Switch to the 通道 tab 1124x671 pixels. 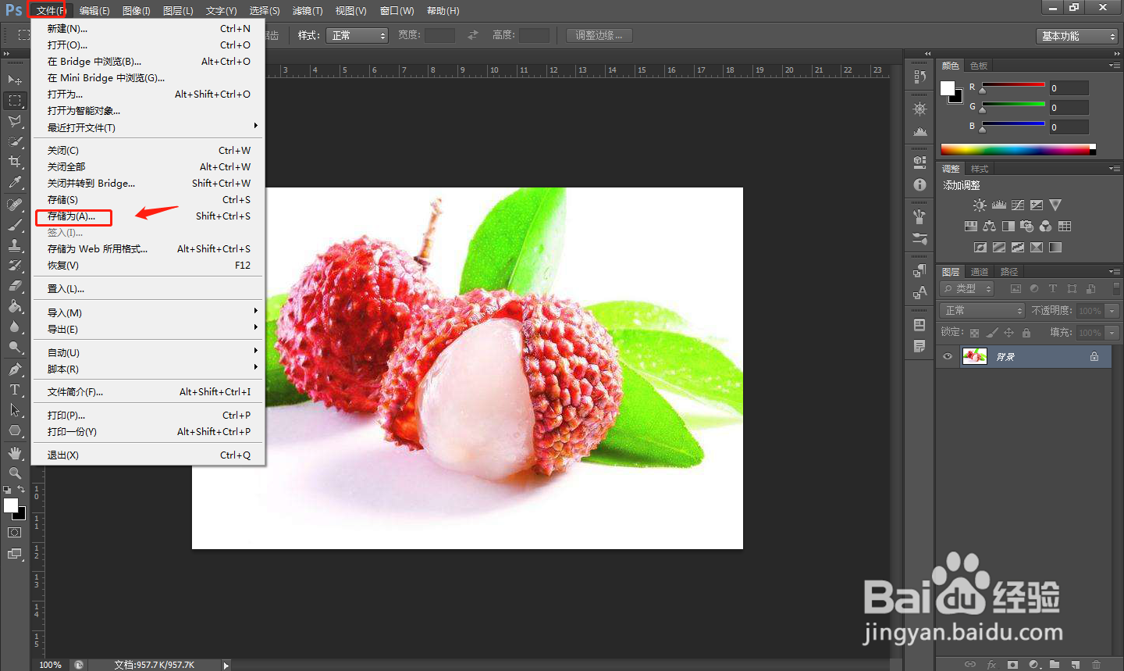coord(980,271)
